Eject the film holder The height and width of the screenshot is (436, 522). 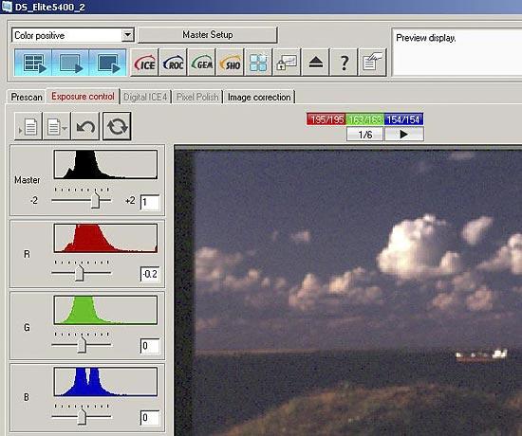click(315, 63)
